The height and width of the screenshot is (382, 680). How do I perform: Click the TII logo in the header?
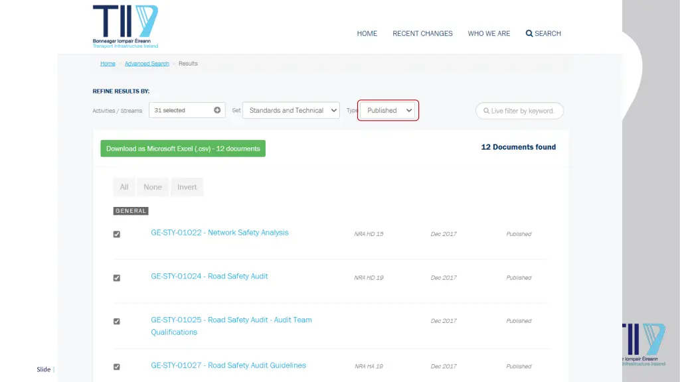coord(126,27)
